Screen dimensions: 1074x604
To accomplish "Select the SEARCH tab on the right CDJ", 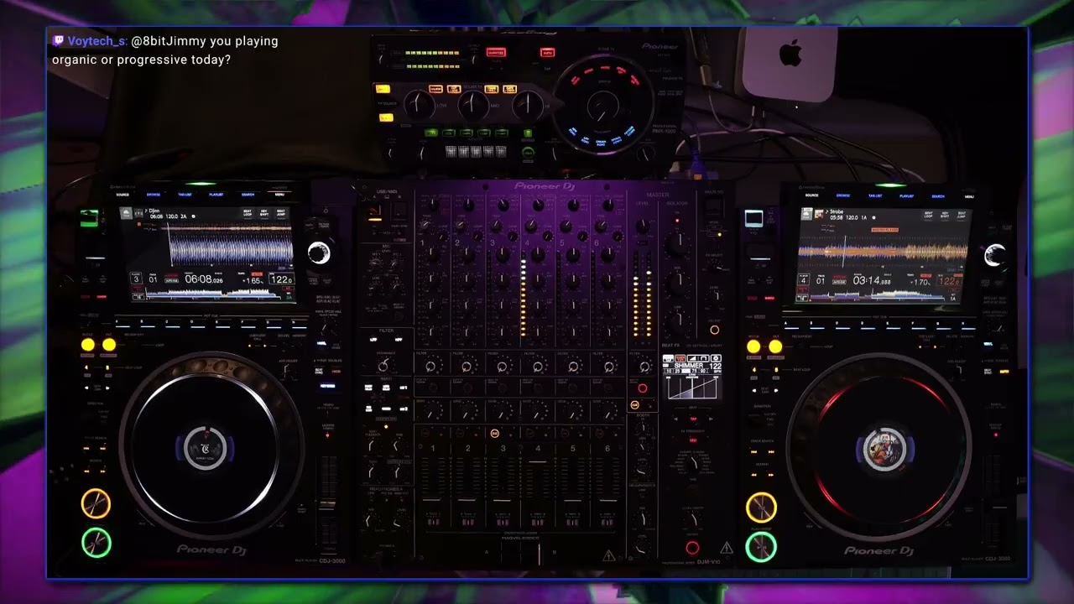I will click(938, 195).
